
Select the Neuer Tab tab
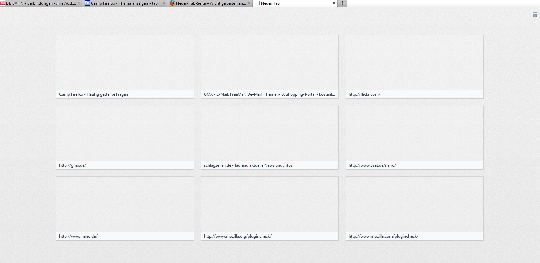[x=295, y=3]
